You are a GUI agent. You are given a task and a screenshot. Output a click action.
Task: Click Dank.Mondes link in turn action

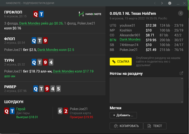(63, 71)
